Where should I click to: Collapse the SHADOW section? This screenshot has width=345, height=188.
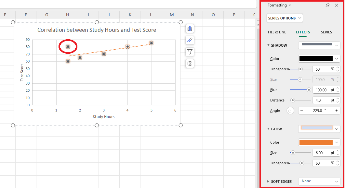point(269,45)
